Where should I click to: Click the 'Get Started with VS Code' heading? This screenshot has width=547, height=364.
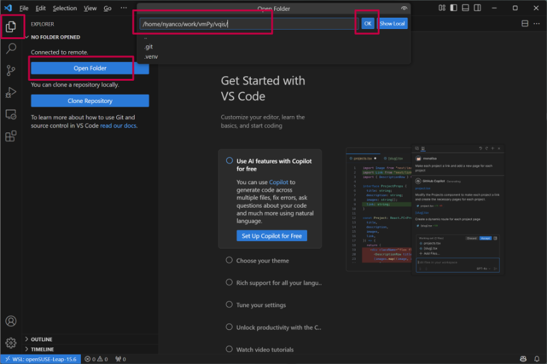point(263,88)
